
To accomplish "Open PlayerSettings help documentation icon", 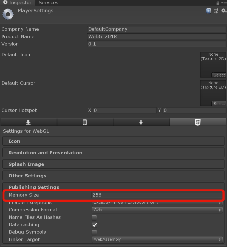I will [208, 11].
